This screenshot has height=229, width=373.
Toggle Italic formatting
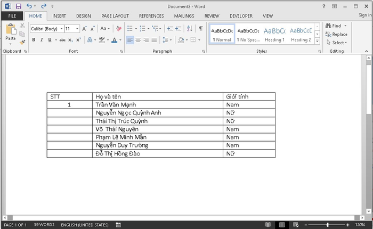(42, 40)
